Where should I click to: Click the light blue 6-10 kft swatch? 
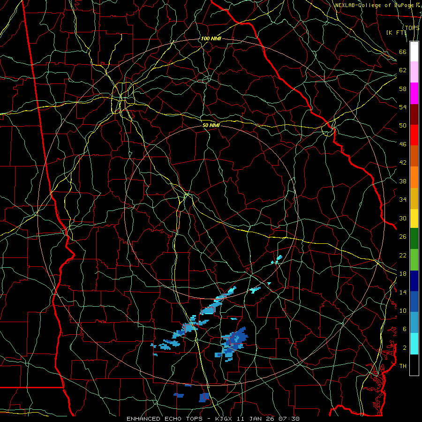point(414,323)
